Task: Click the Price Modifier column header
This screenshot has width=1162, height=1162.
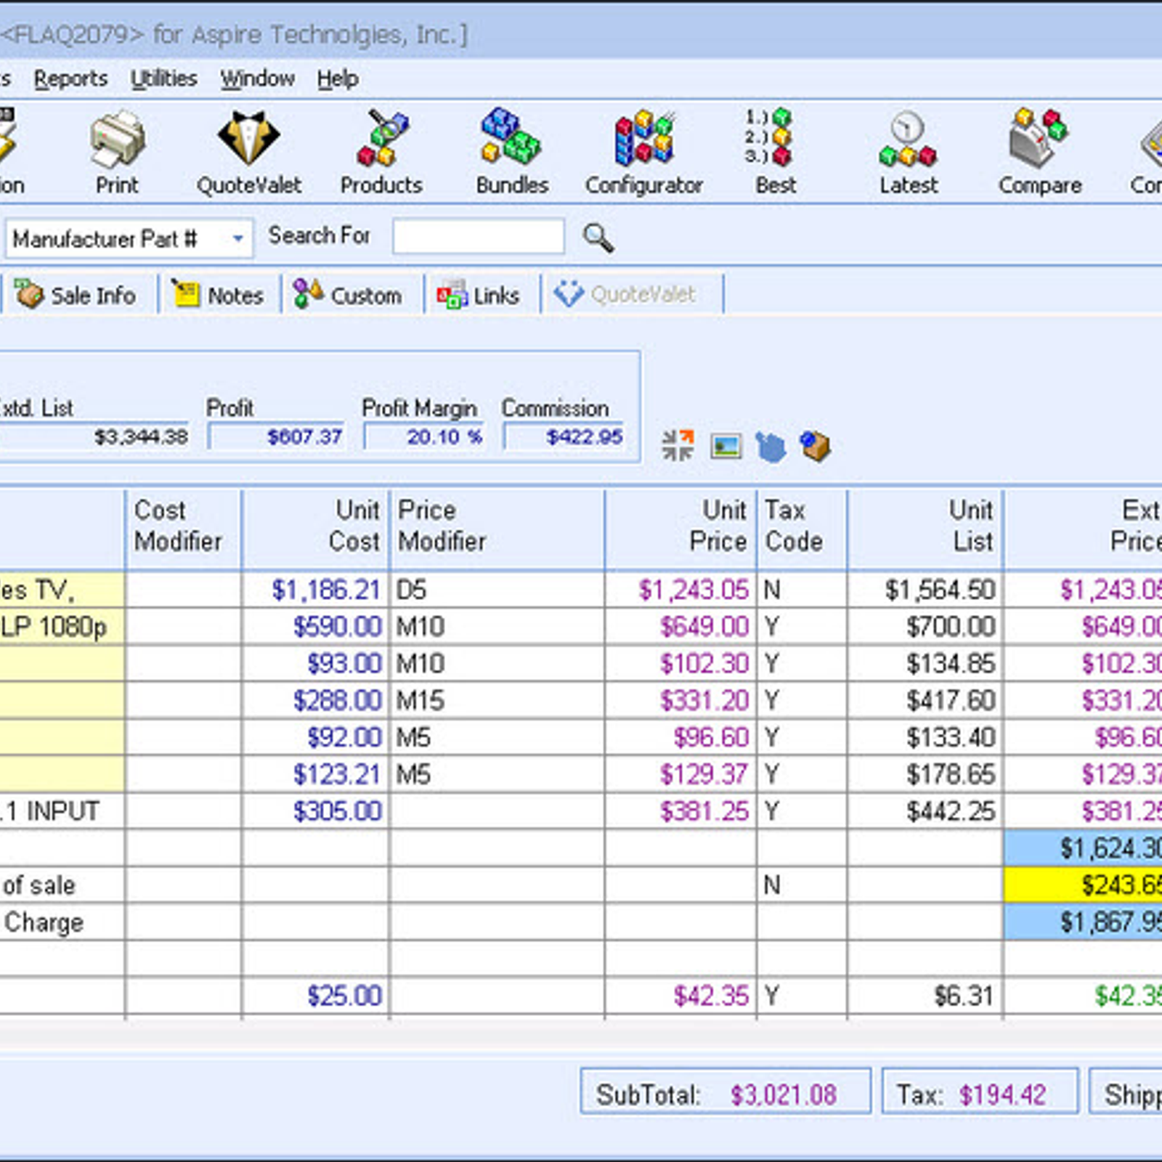Action: [x=497, y=529]
